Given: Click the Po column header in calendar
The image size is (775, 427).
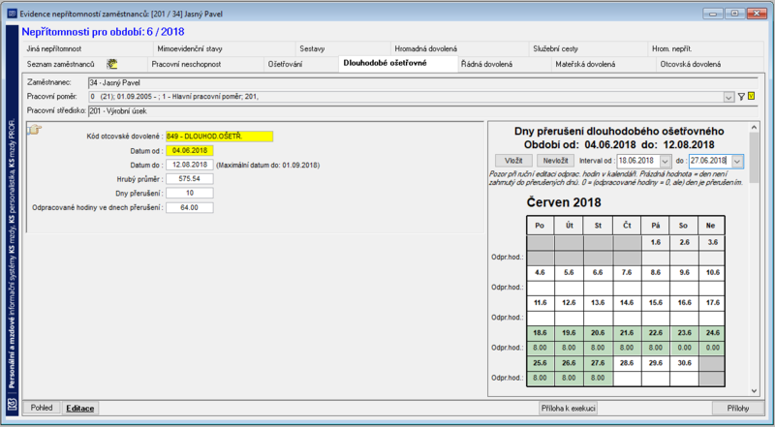Looking at the screenshot, I should click(541, 226).
